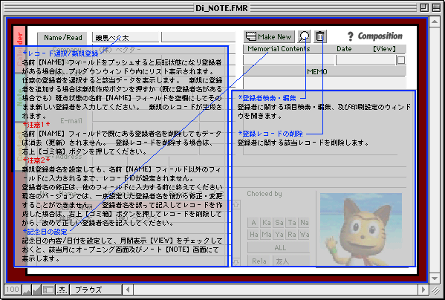
Task: Filter names by the Ha button
Action: pyautogui.click(x=253, y=235)
